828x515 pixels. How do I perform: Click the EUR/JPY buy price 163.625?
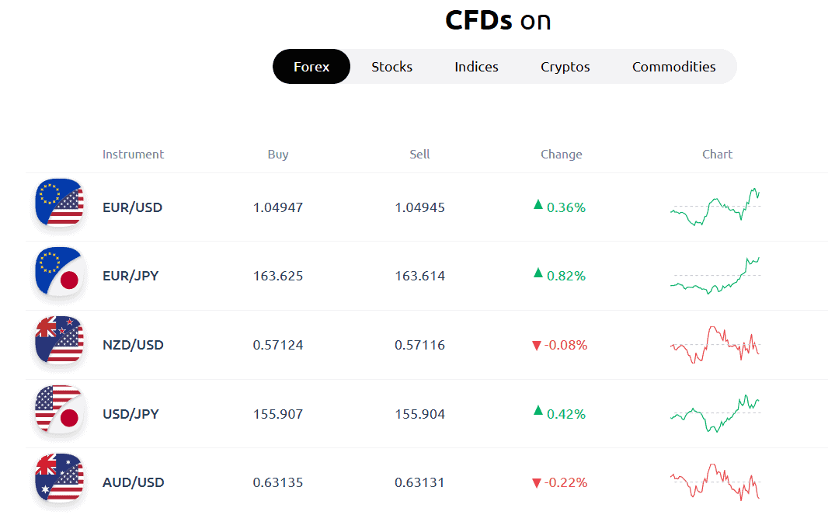(278, 276)
